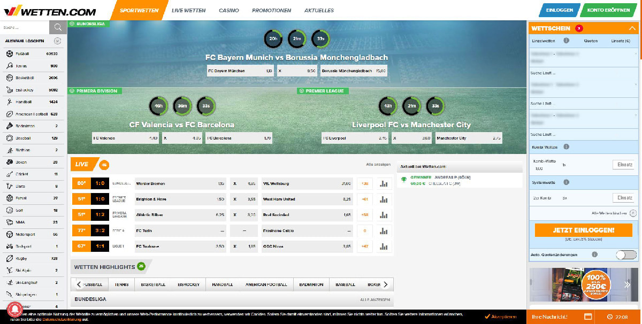Select Badminton in sports sidebar

point(32,126)
